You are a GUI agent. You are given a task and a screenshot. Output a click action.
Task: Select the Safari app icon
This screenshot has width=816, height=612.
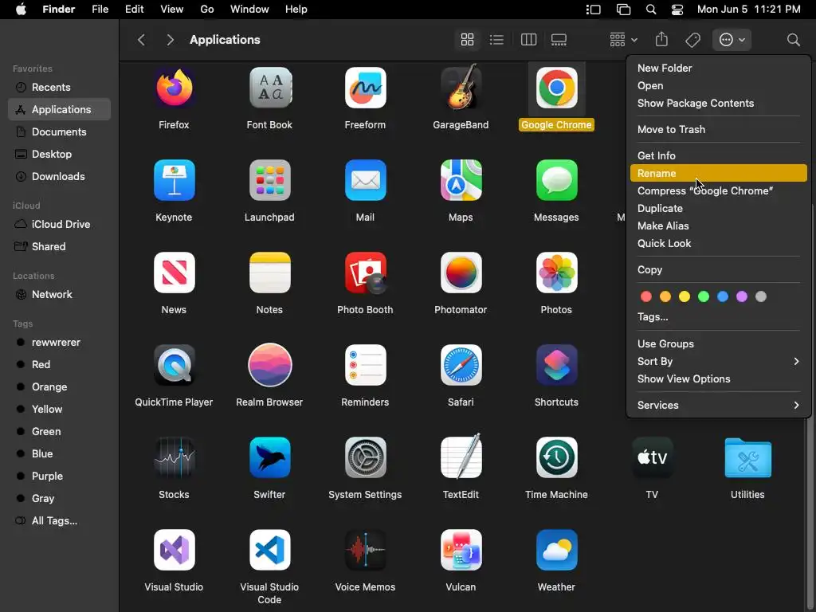point(461,365)
